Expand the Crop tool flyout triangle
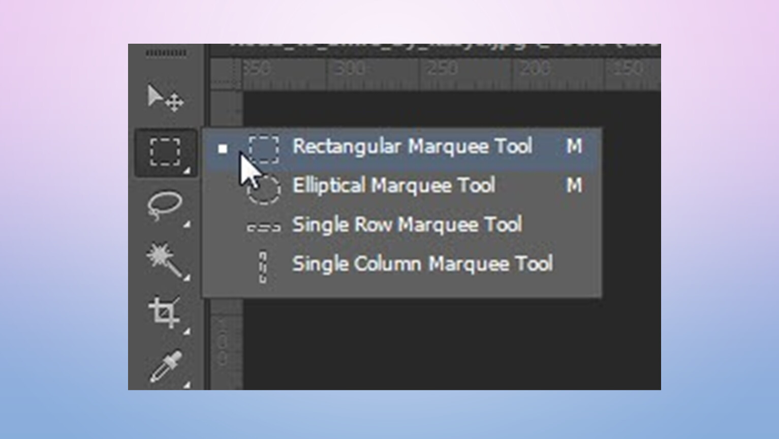Image resolution: width=779 pixels, height=439 pixels. coord(187,331)
